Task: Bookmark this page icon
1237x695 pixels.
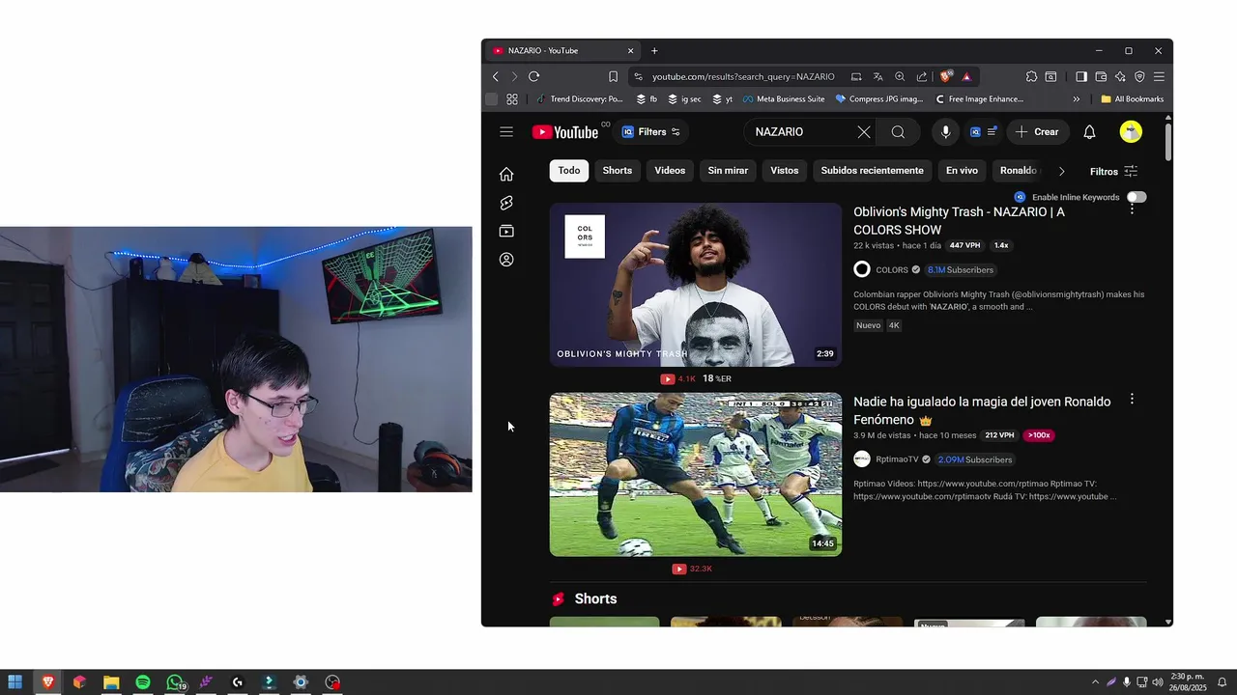Action: [x=613, y=76]
